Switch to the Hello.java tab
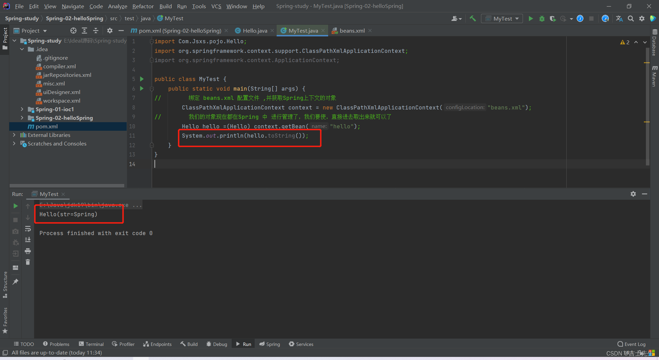 click(x=255, y=31)
